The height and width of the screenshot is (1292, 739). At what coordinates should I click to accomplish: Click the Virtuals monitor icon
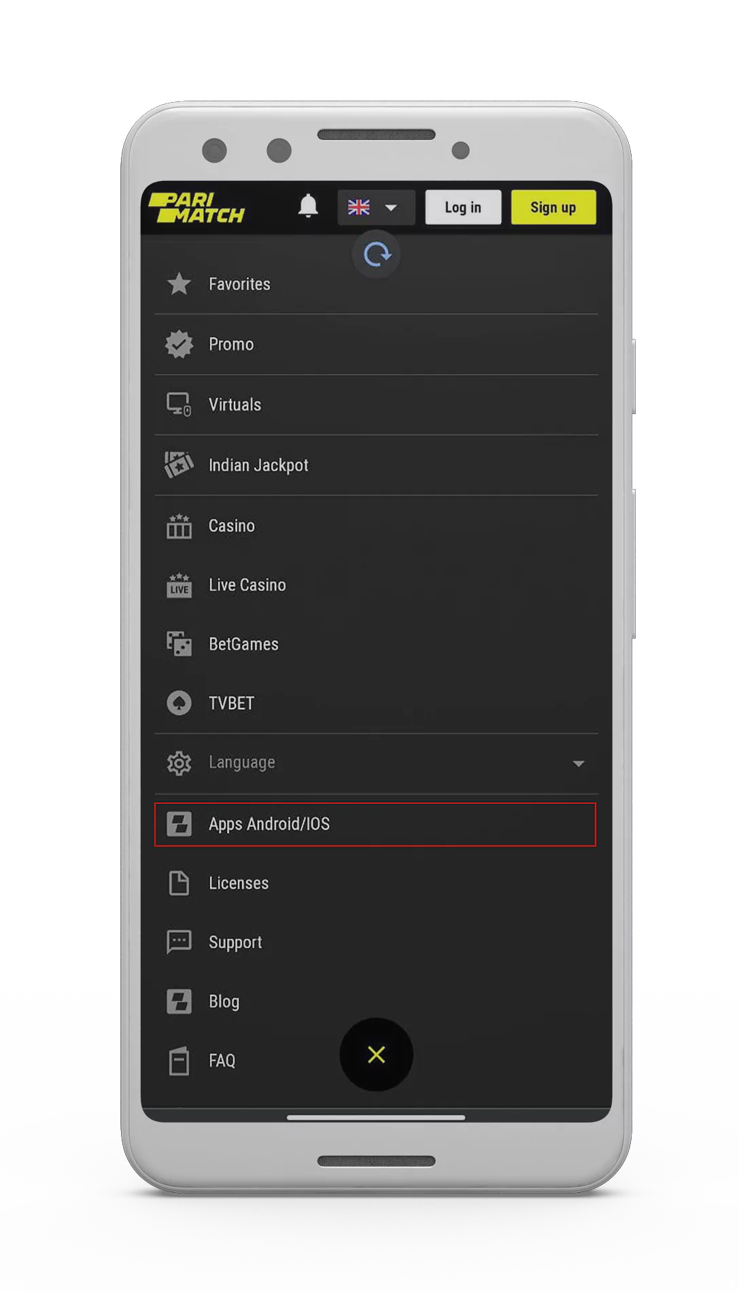179,405
